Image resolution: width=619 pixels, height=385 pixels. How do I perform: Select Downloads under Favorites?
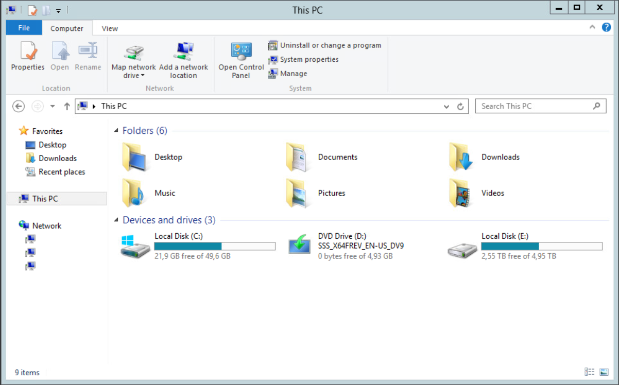click(x=51, y=158)
